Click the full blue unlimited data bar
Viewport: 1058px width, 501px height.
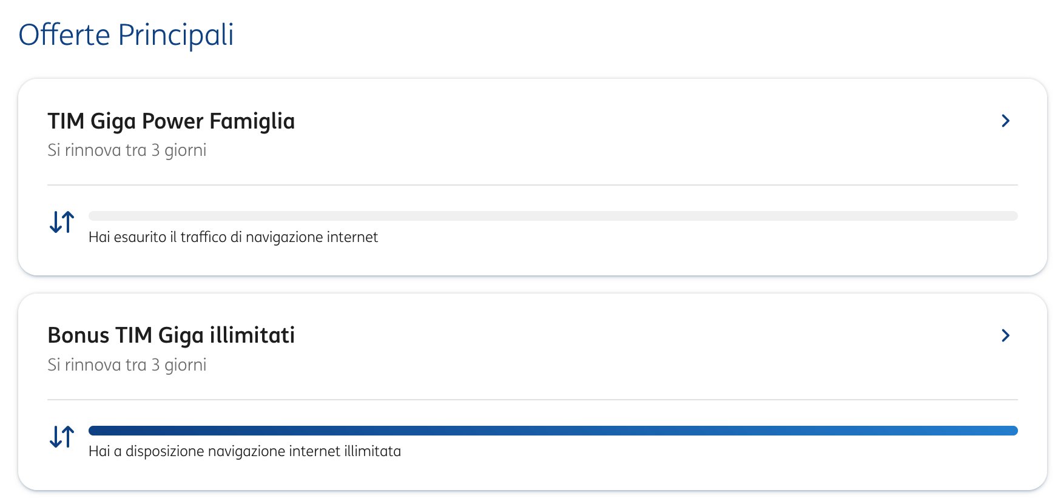coord(553,431)
